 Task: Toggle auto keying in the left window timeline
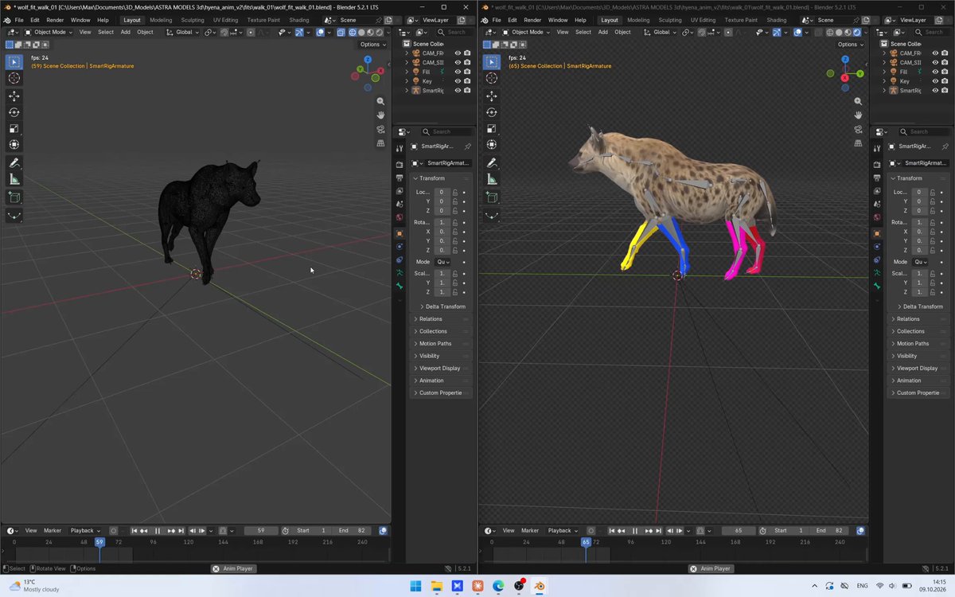(114, 531)
